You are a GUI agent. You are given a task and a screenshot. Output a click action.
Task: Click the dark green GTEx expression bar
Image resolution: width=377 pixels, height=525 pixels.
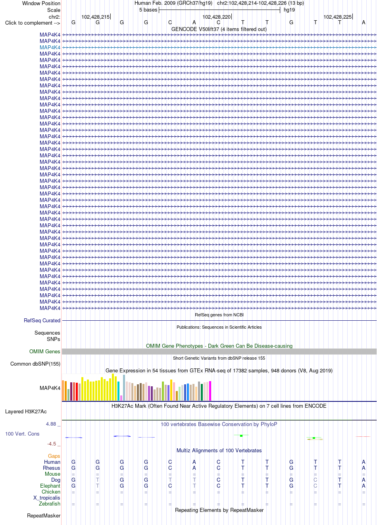[x=202, y=392]
